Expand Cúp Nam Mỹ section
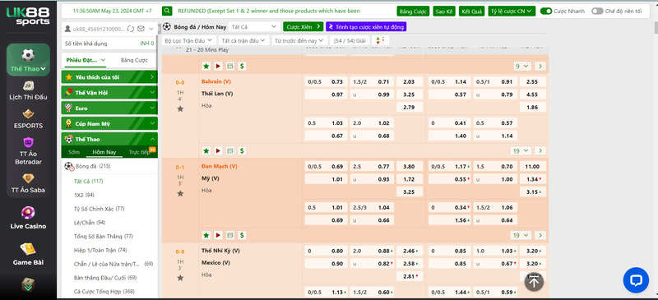The width and height of the screenshot is (658, 300). tap(109, 124)
